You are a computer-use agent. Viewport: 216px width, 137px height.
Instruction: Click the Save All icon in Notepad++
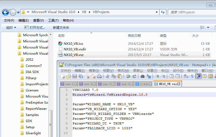[81, 76]
